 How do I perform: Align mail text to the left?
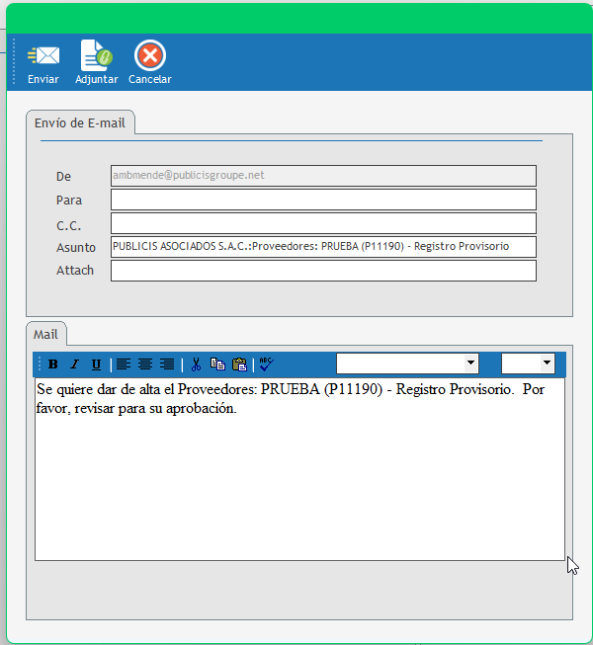[124, 364]
